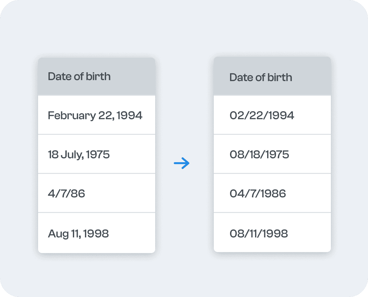Screen dimensions: 368x297
Task: Click divider between 4/7/86 and Aug 11, 1998
Action: pyautogui.click(x=96, y=212)
